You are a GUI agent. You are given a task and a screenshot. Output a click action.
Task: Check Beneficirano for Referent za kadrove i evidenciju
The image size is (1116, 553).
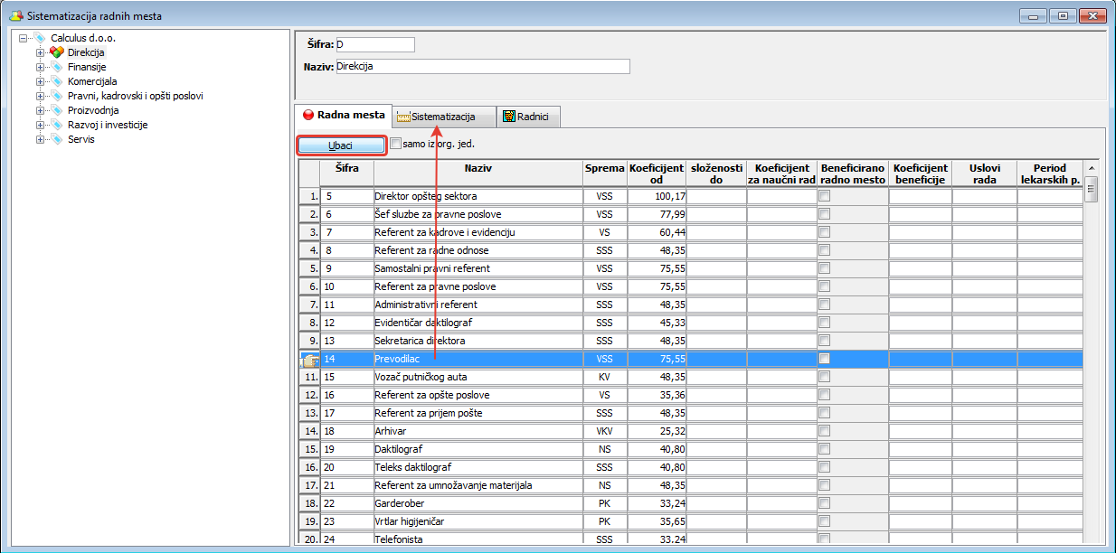pyautogui.click(x=824, y=232)
